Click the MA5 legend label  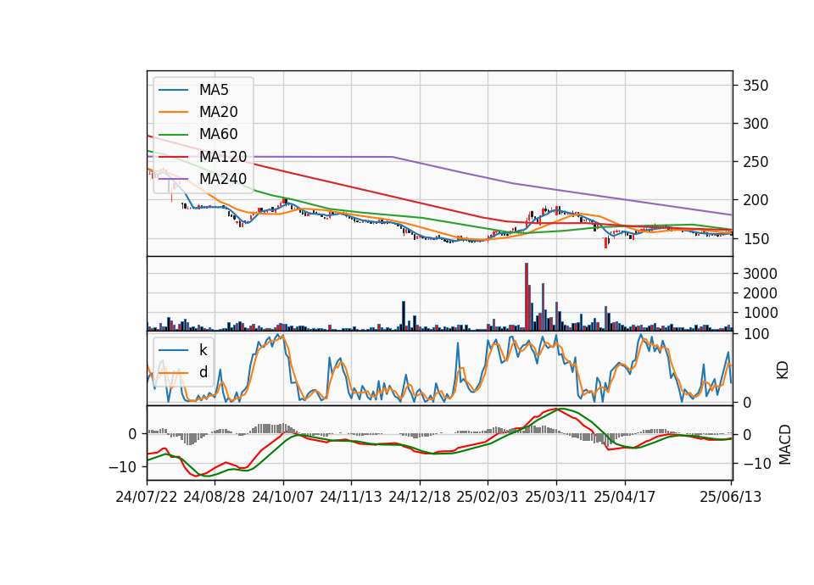(x=214, y=90)
